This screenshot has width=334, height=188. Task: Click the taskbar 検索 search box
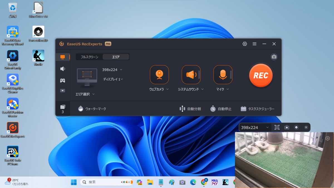(x=106, y=182)
